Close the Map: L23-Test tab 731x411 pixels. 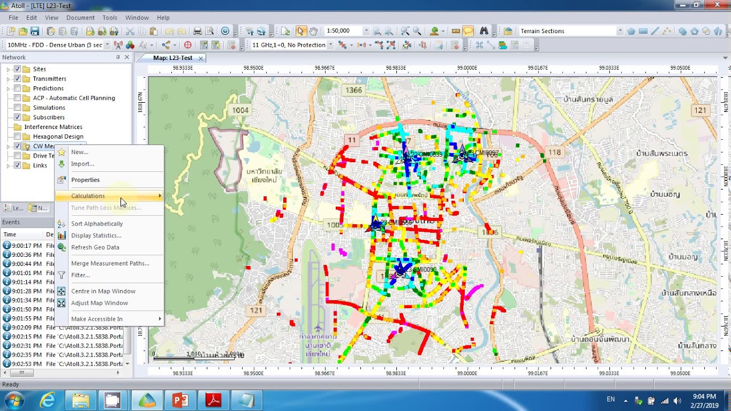(x=200, y=58)
